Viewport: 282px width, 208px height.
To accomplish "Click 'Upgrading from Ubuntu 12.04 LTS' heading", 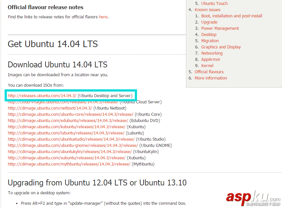I will tap(97, 183).
